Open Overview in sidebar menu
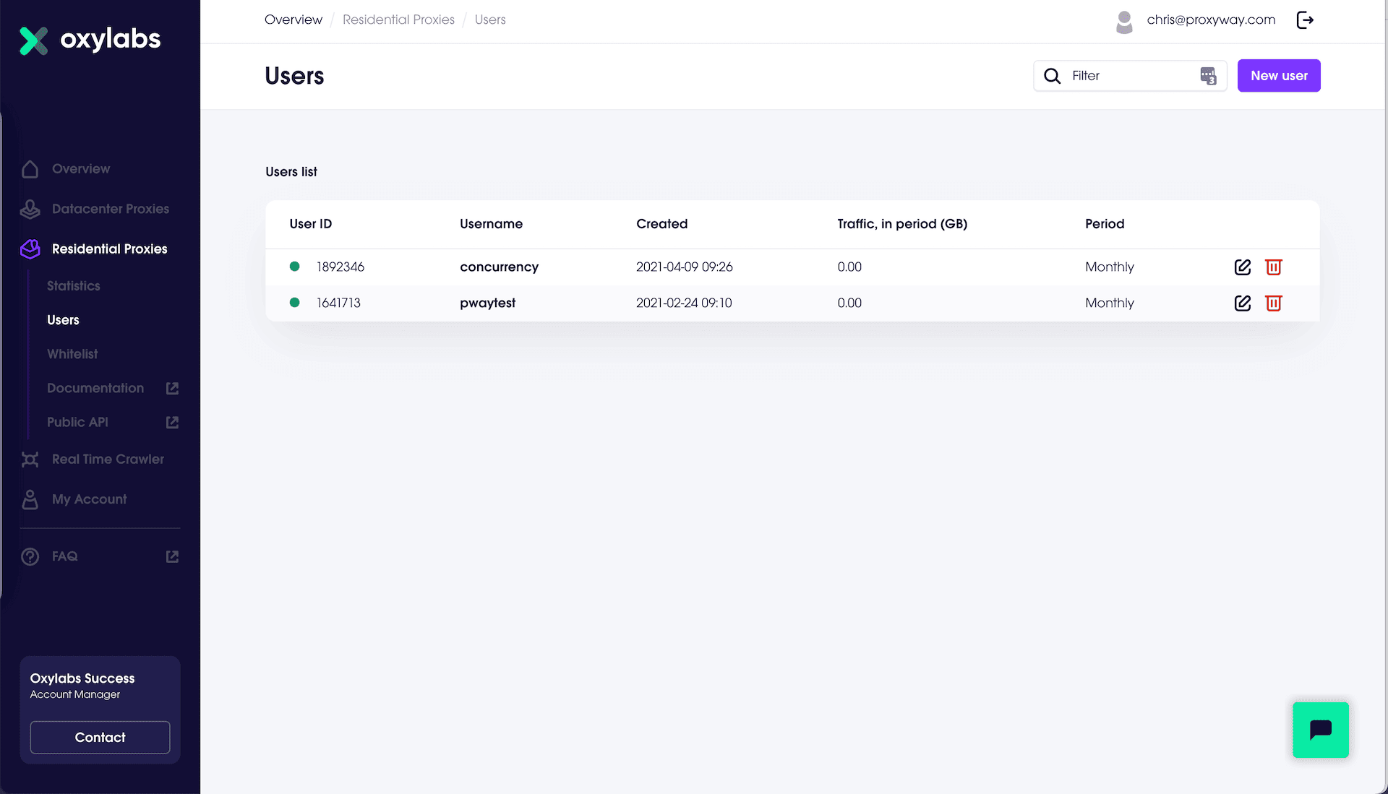Screen dimensions: 1388x794 click(x=81, y=169)
